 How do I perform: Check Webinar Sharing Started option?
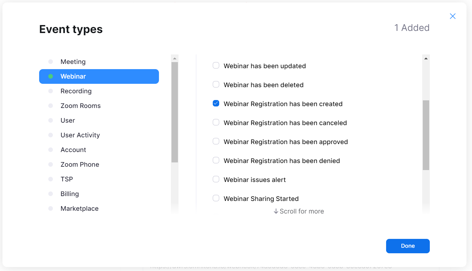pyautogui.click(x=216, y=198)
